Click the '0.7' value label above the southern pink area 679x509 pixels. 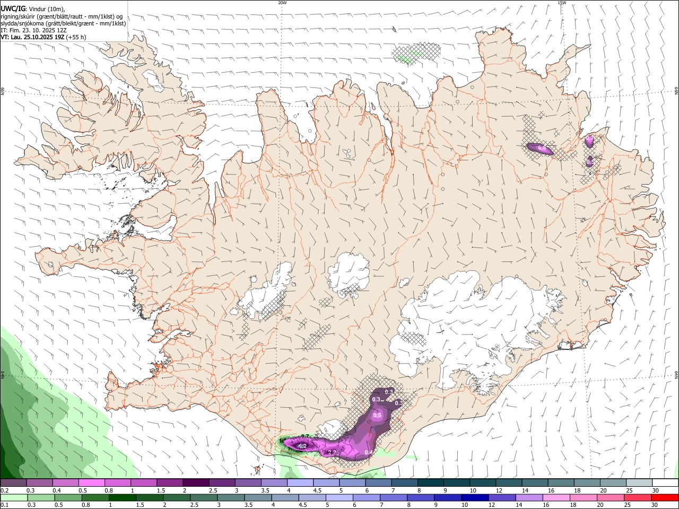coord(304,436)
